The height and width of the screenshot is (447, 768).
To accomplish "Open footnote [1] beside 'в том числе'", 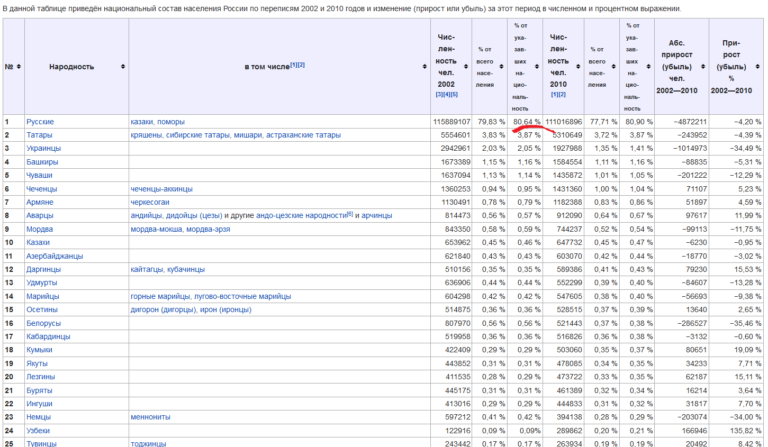I will point(294,65).
